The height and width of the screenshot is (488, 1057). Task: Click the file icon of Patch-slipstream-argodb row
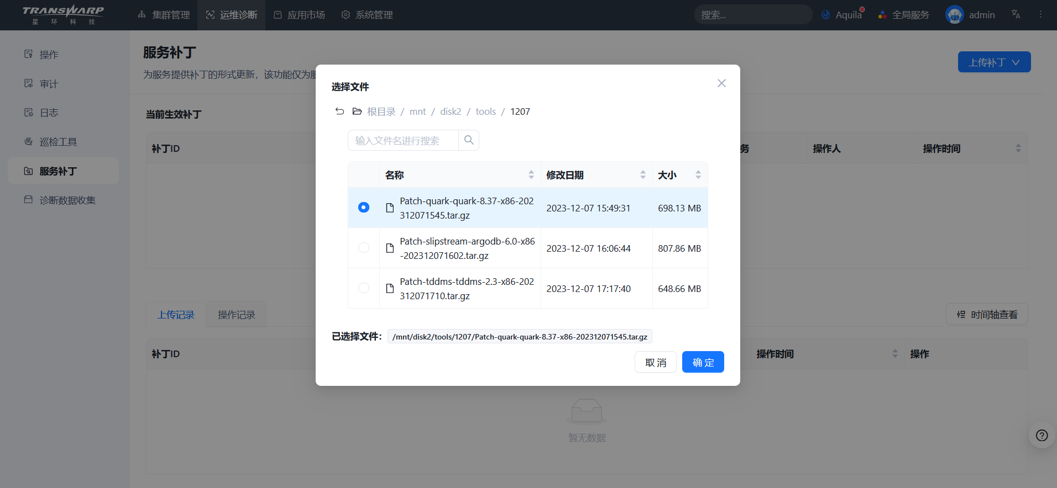(x=390, y=248)
